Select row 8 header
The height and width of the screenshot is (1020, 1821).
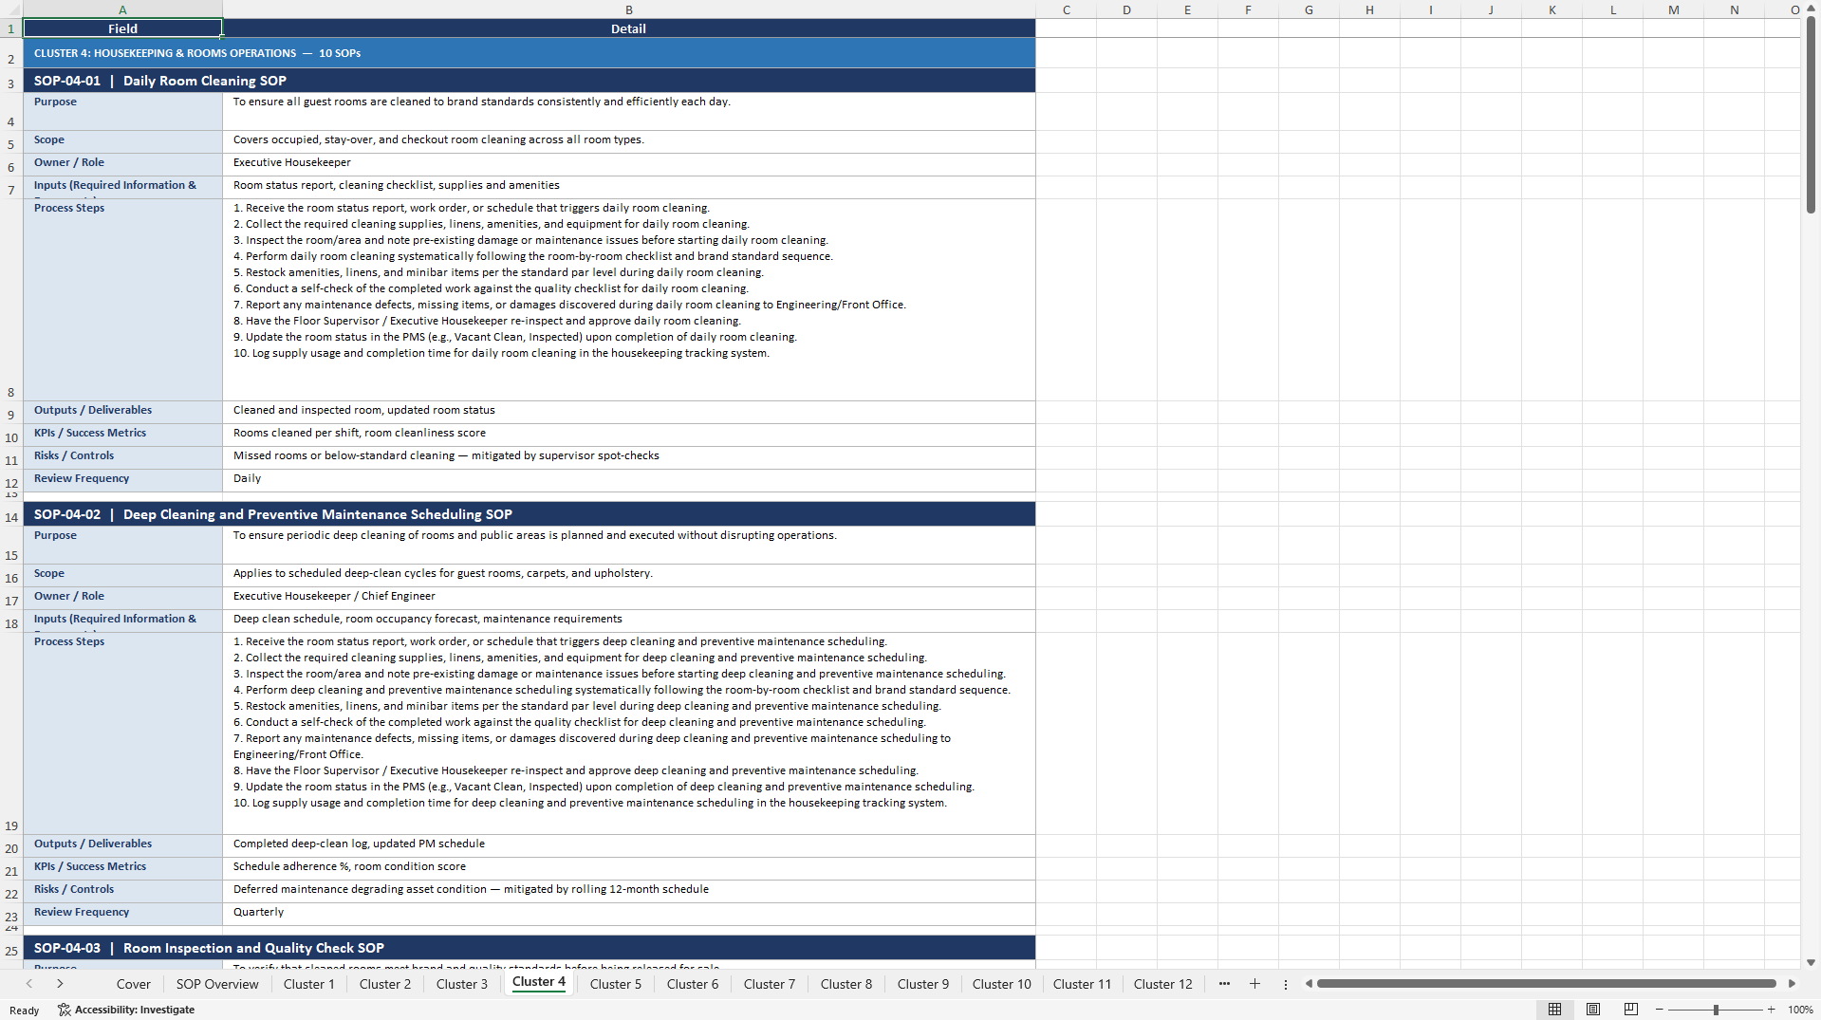(11, 300)
